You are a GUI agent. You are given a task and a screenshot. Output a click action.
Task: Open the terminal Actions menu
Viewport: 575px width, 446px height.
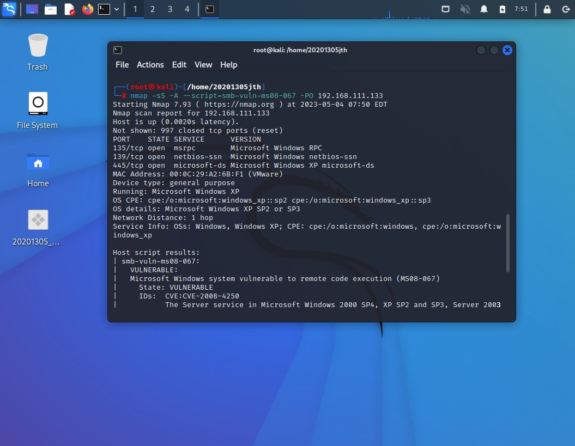150,65
